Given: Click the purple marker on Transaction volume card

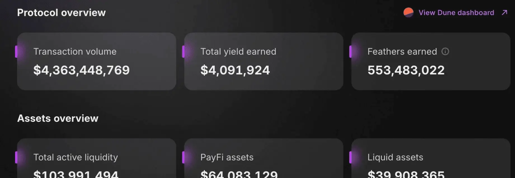Looking at the screenshot, I should (x=16, y=52).
